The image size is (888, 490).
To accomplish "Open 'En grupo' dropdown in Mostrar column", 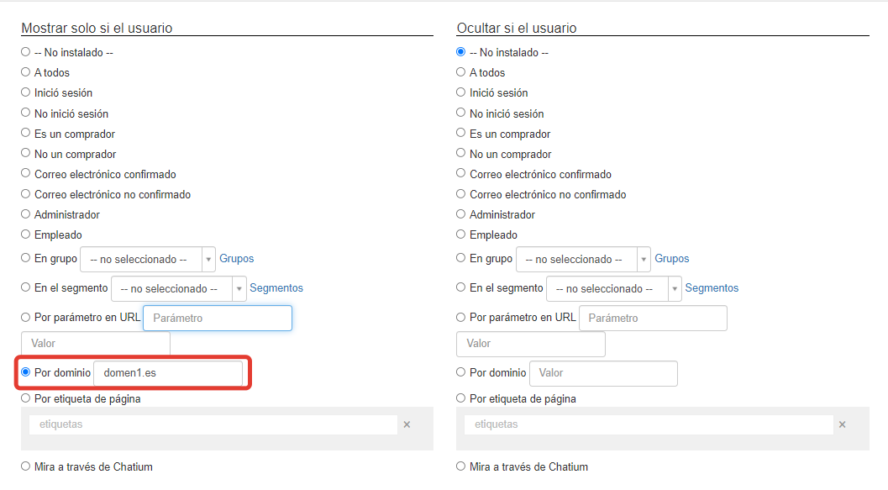I will coord(148,259).
